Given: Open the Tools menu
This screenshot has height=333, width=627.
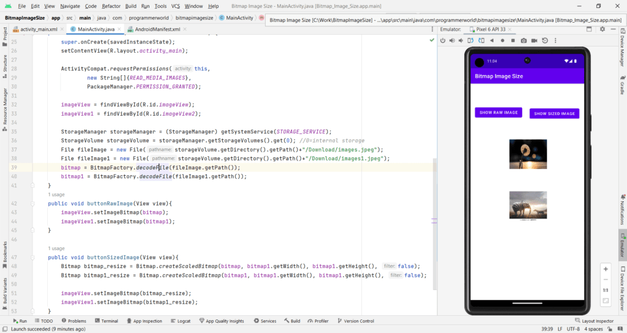Looking at the screenshot, I should pyautogui.click(x=160, y=6).
